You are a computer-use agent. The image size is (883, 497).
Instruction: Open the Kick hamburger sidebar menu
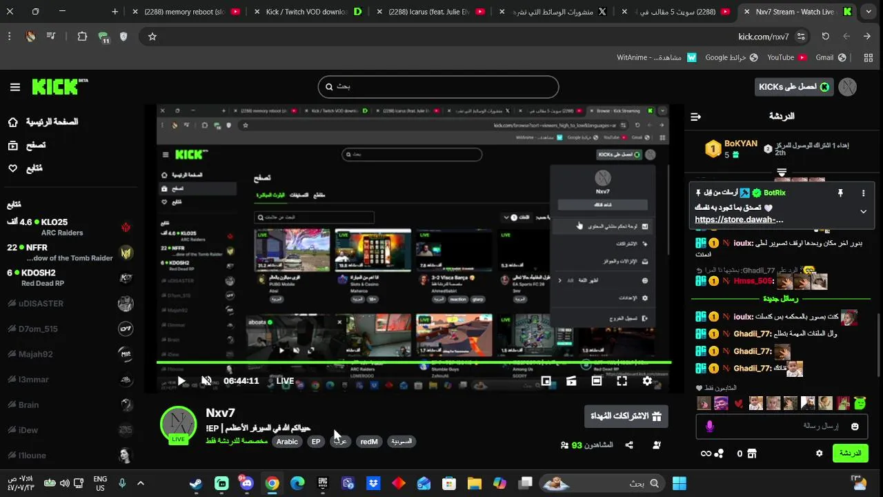pyautogui.click(x=15, y=87)
